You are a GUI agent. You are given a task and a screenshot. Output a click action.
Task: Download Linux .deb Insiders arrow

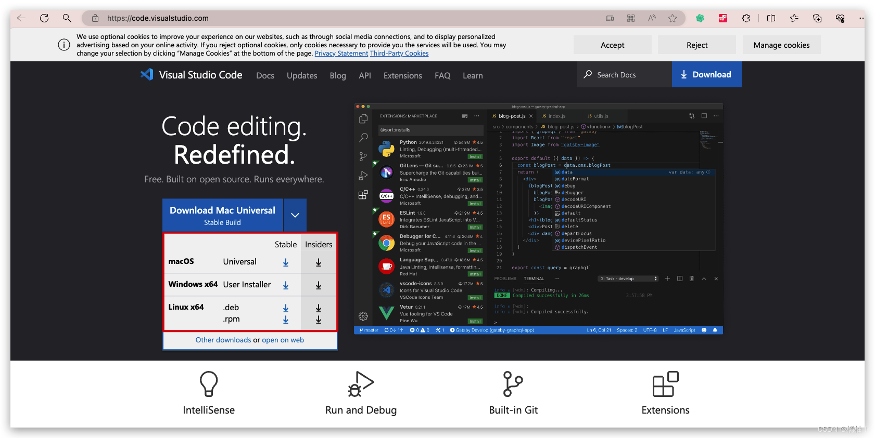tap(319, 309)
